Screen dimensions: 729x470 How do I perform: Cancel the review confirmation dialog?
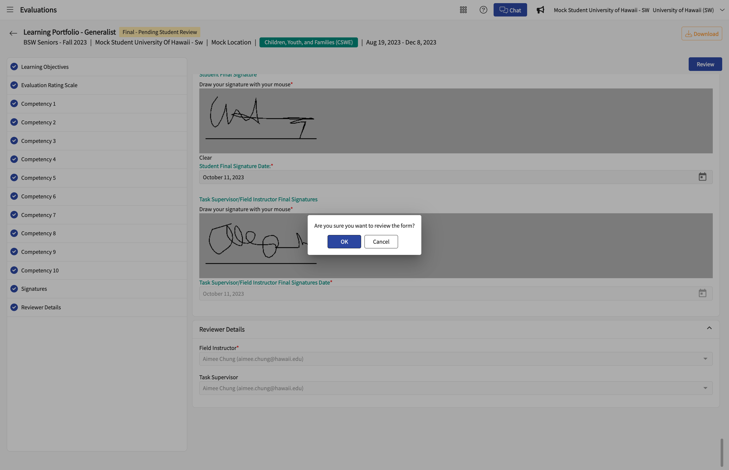coord(381,242)
